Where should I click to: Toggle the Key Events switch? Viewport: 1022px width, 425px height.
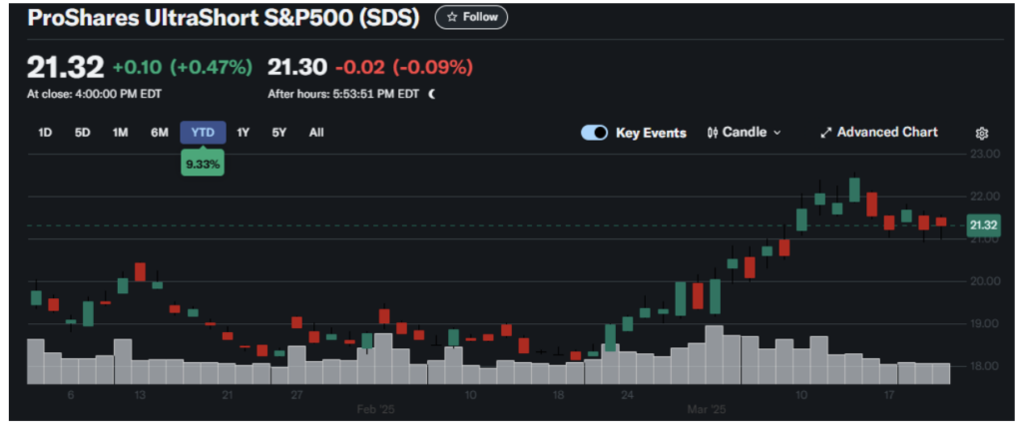595,133
